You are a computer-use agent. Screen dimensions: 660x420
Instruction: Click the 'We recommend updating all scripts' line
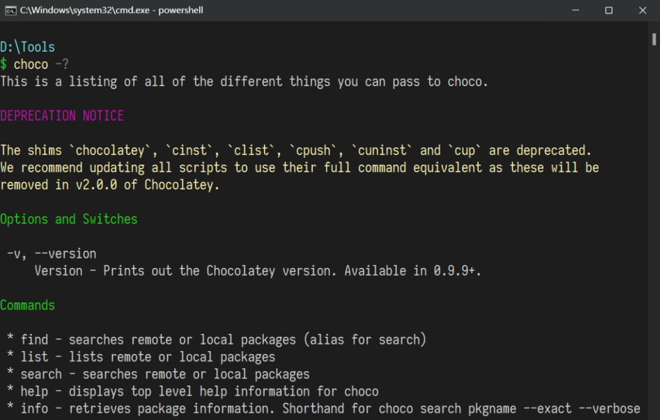[x=299, y=167]
